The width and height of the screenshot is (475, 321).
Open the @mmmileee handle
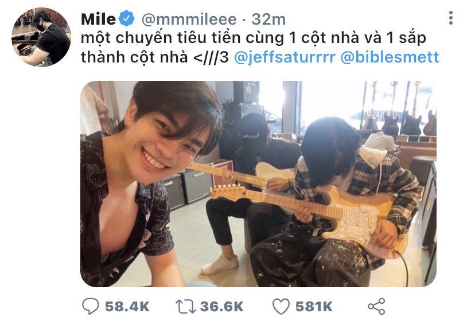(x=189, y=19)
